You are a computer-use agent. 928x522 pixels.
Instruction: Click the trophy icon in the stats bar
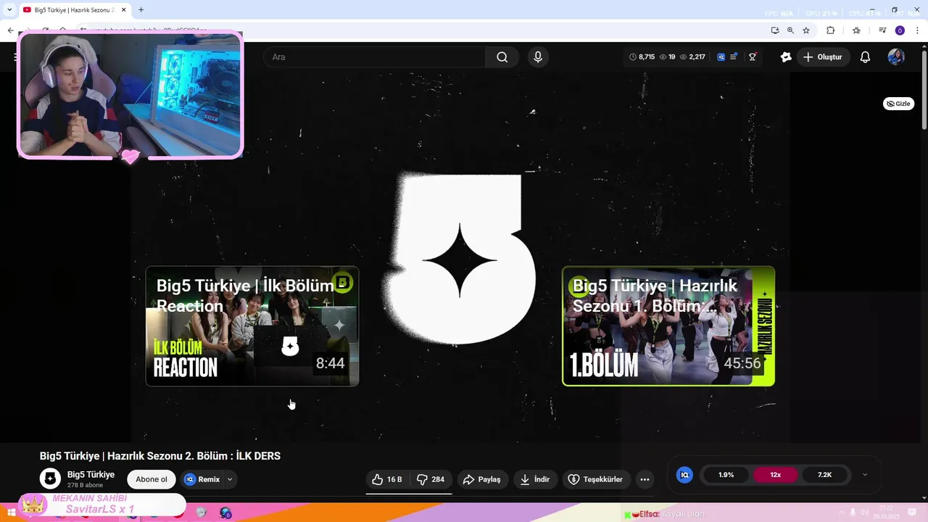(x=753, y=57)
